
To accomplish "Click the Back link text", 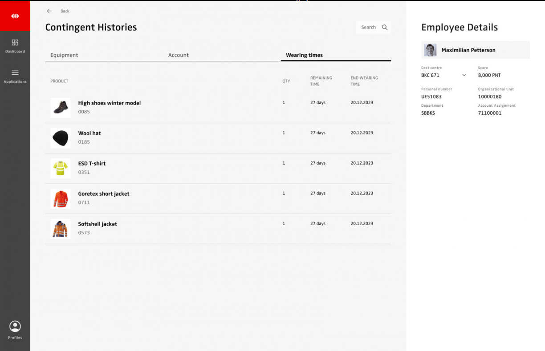I will point(65,11).
